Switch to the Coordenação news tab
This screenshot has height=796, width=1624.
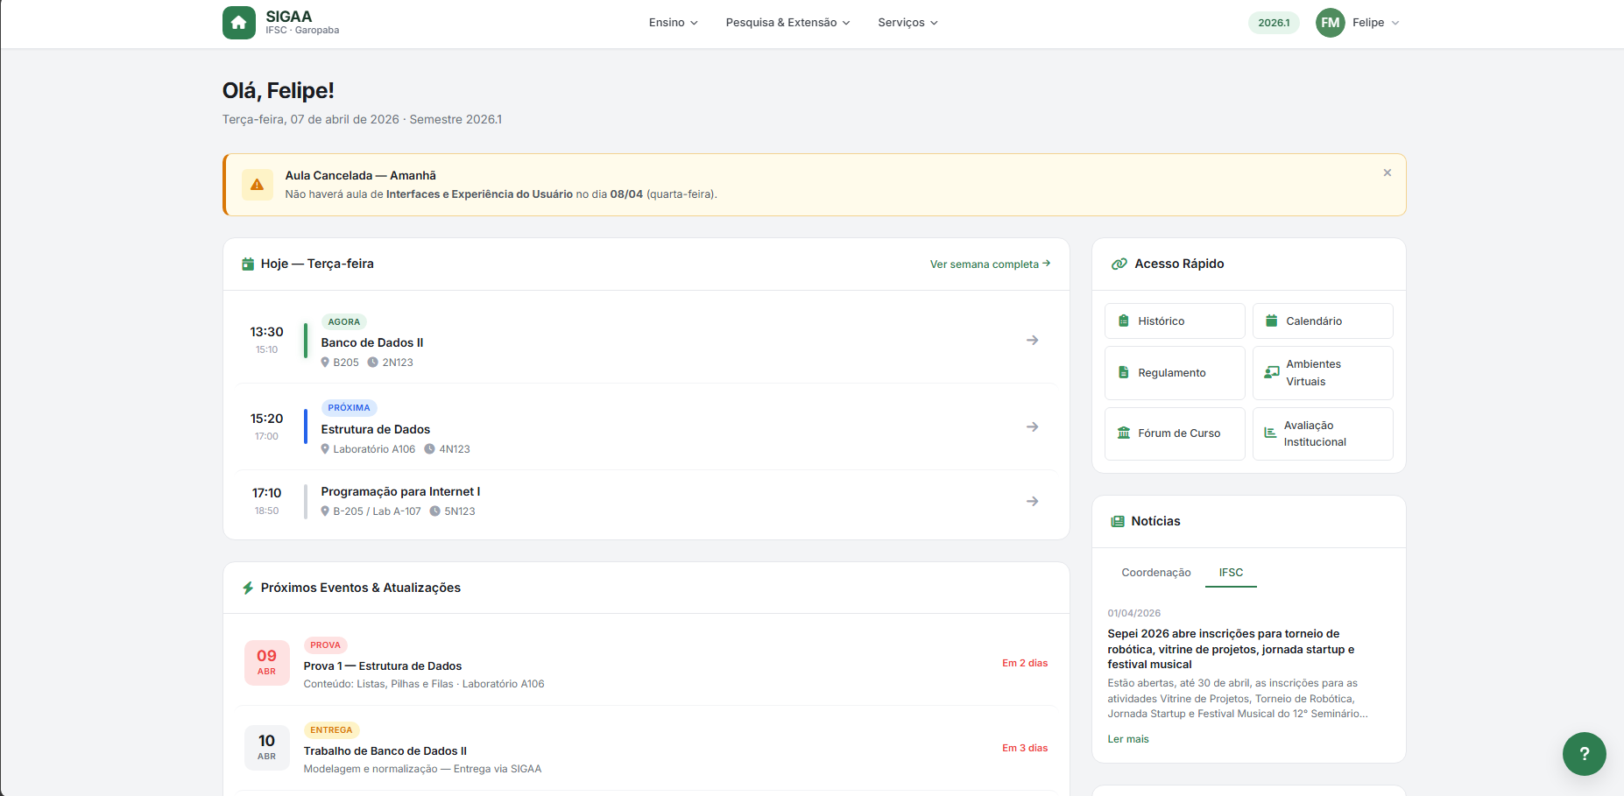(1155, 573)
